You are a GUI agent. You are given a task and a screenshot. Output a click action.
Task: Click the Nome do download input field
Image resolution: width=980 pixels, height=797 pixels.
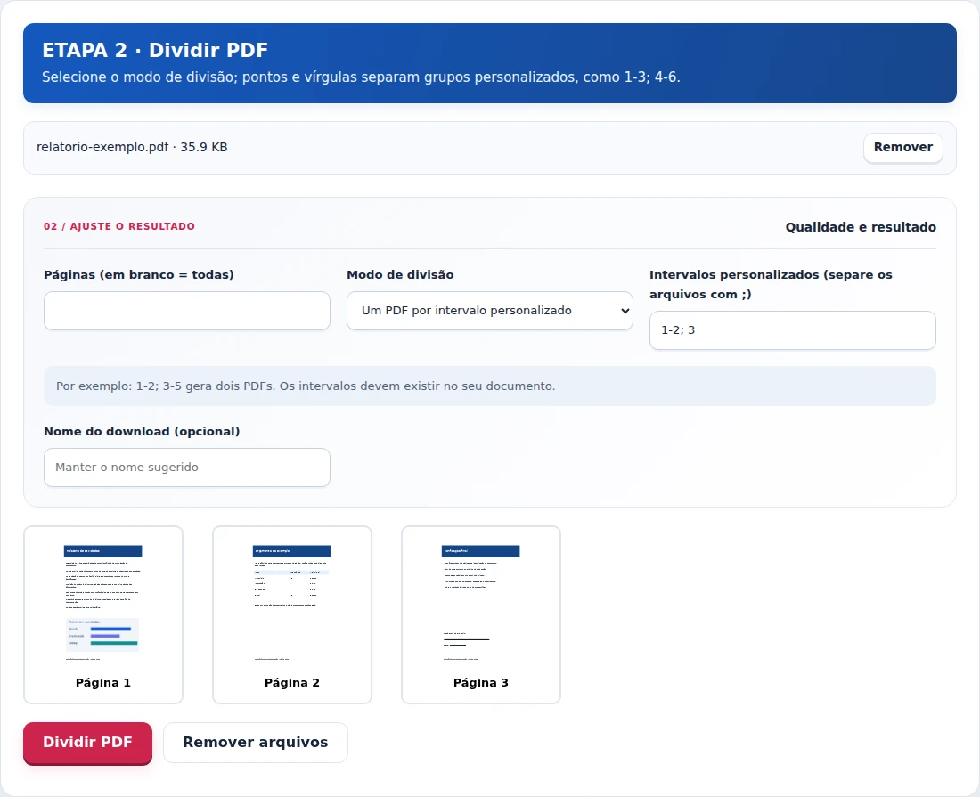point(187,468)
